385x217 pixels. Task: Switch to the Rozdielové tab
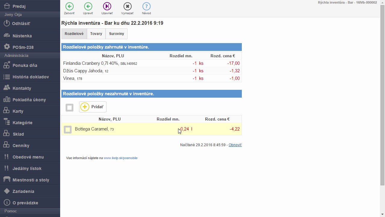[74, 34]
